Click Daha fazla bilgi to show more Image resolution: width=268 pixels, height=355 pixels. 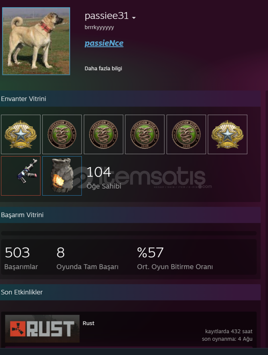click(x=103, y=68)
